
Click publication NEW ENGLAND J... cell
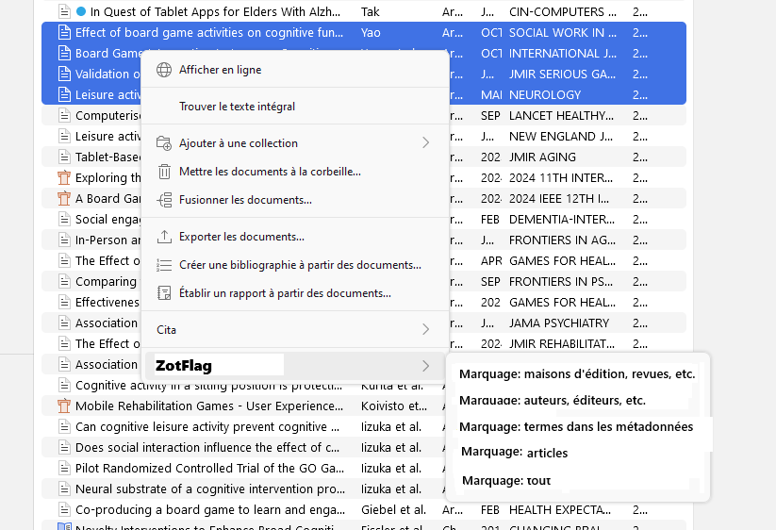point(561,136)
